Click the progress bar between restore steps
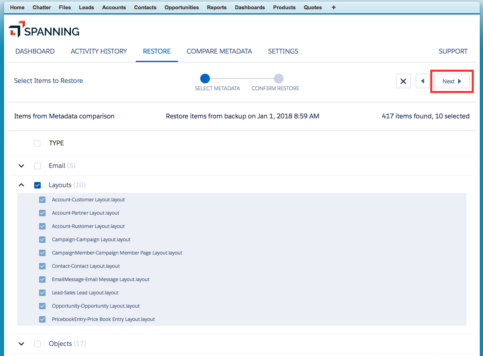This screenshot has height=356, width=483. (x=242, y=79)
